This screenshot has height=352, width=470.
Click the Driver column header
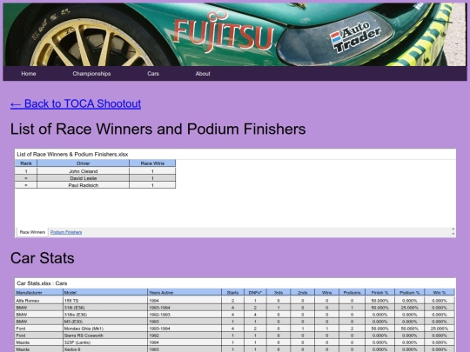(x=84, y=163)
